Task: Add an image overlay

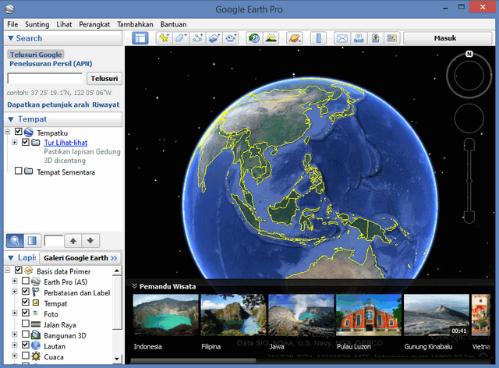Action: 214,38
